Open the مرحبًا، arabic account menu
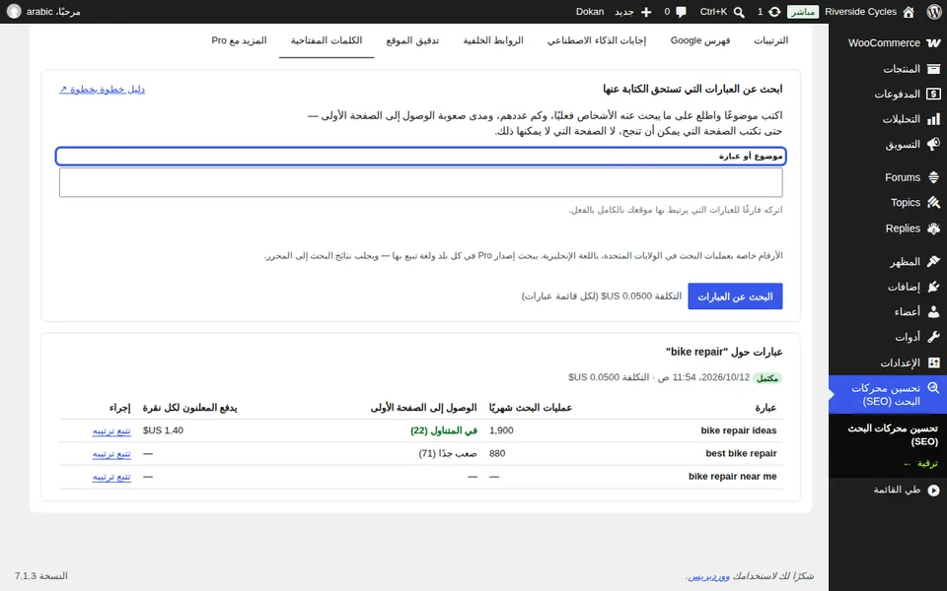 point(44,12)
